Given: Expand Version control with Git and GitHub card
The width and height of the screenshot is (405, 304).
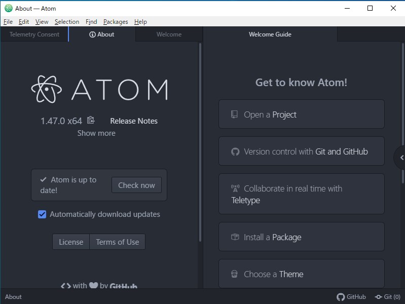Looking at the screenshot, I should pos(302,151).
